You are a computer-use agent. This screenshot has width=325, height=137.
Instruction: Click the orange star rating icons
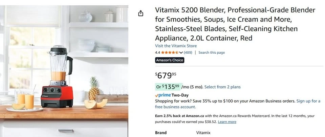point(169,53)
